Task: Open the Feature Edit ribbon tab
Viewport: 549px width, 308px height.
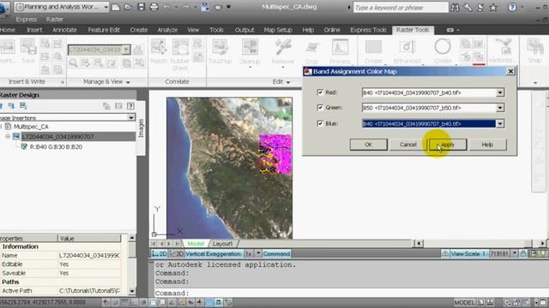Action: tap(104, 30)
